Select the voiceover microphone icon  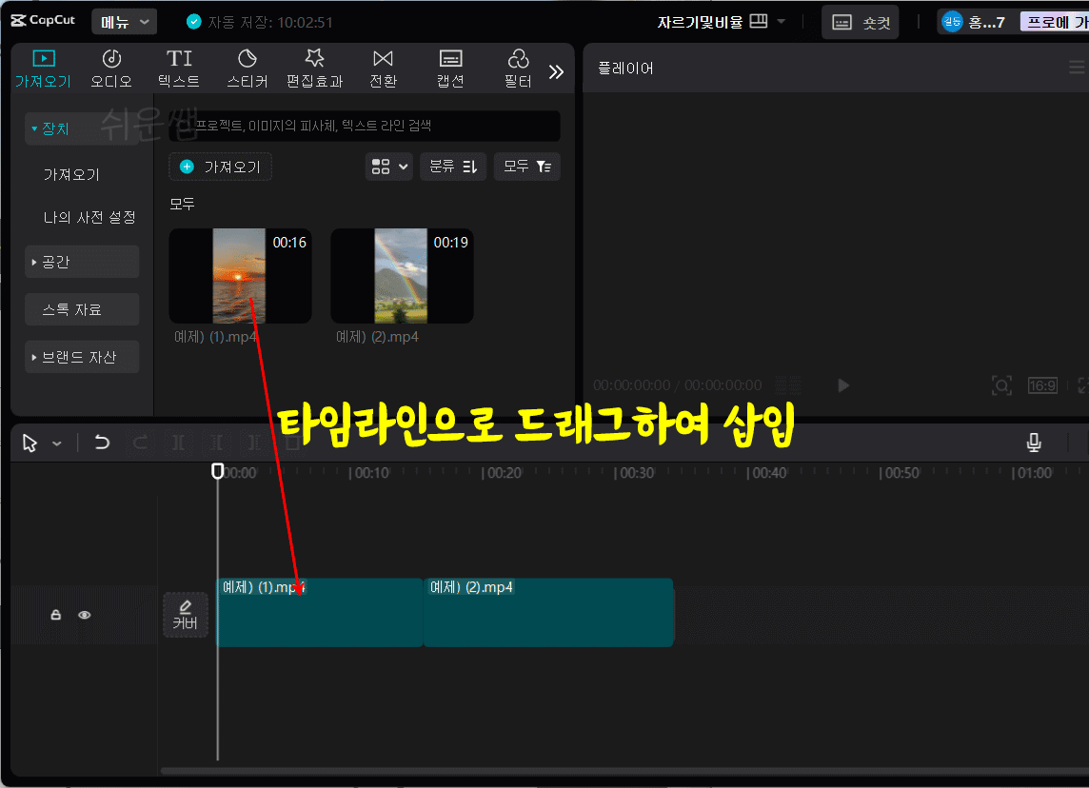tap(1036, 443)
